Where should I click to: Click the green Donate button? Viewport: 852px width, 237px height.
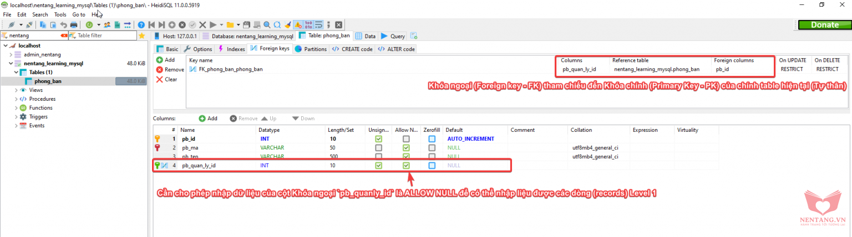click(824, 25)
